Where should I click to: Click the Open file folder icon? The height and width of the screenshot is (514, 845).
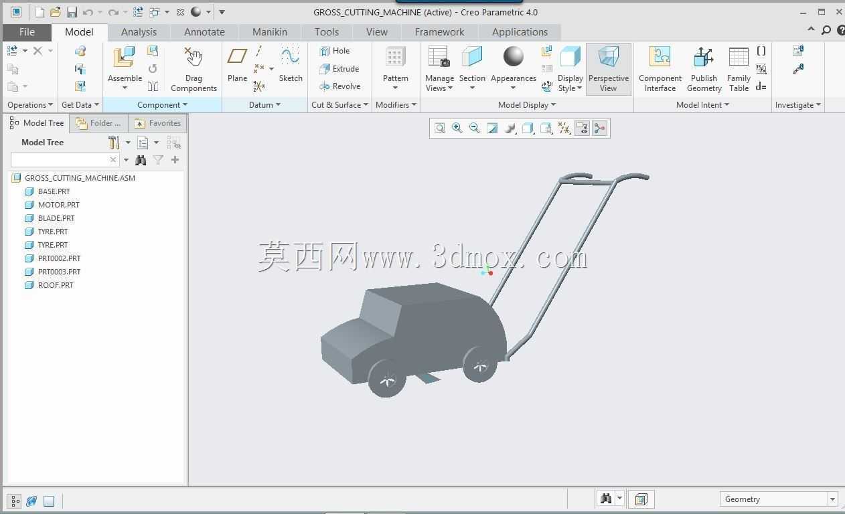(56, 12)
